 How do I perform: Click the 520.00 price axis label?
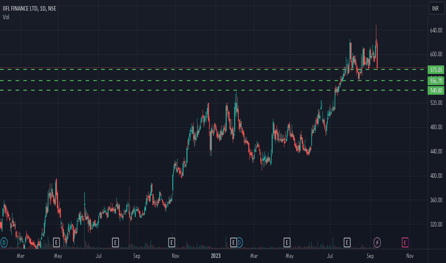pyautogui.click(x=436, y=103)
